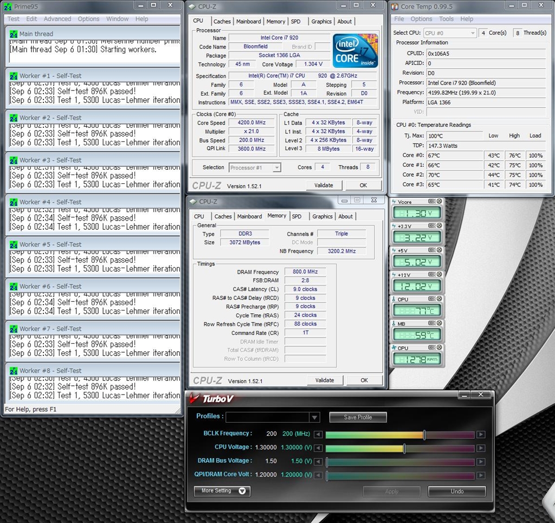Click the DRAM Frequency value 800.0 MHz
This screenshot has height=523, width=555.
[x=305, y=272]
